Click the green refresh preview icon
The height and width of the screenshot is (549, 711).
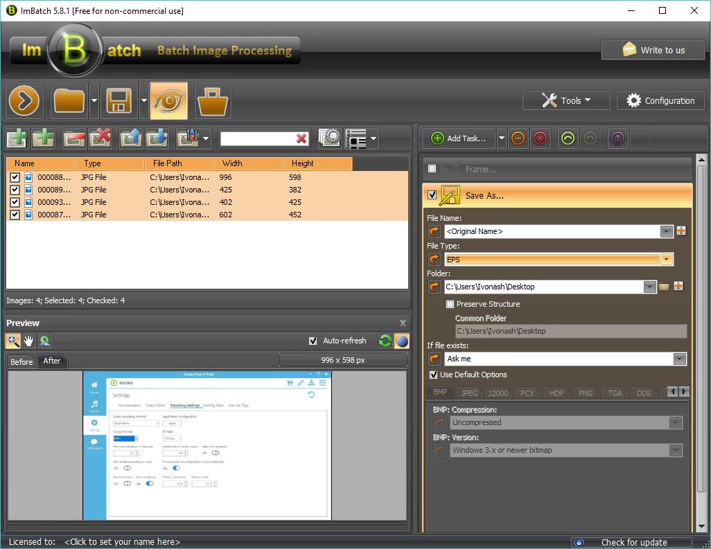coord(385,341)
